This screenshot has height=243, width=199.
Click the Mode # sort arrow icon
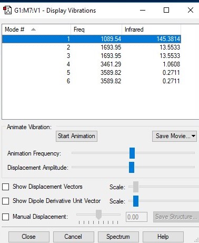tap(33, 30)
